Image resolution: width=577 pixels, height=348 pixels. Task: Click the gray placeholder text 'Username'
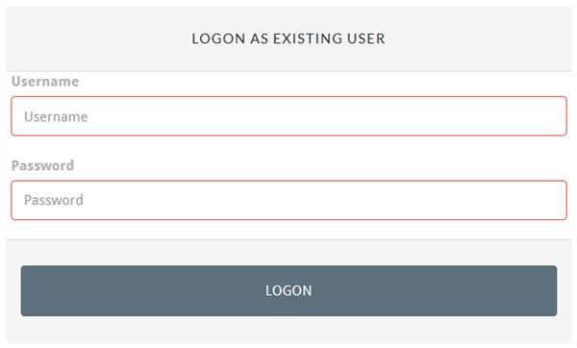(56, 116)
